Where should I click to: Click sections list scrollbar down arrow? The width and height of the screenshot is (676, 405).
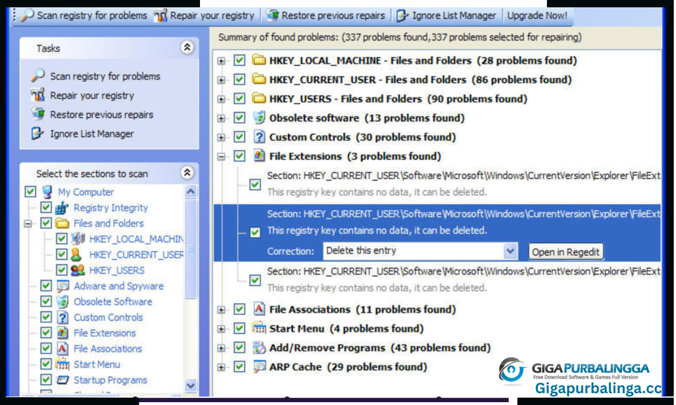(x=191, y=386)
